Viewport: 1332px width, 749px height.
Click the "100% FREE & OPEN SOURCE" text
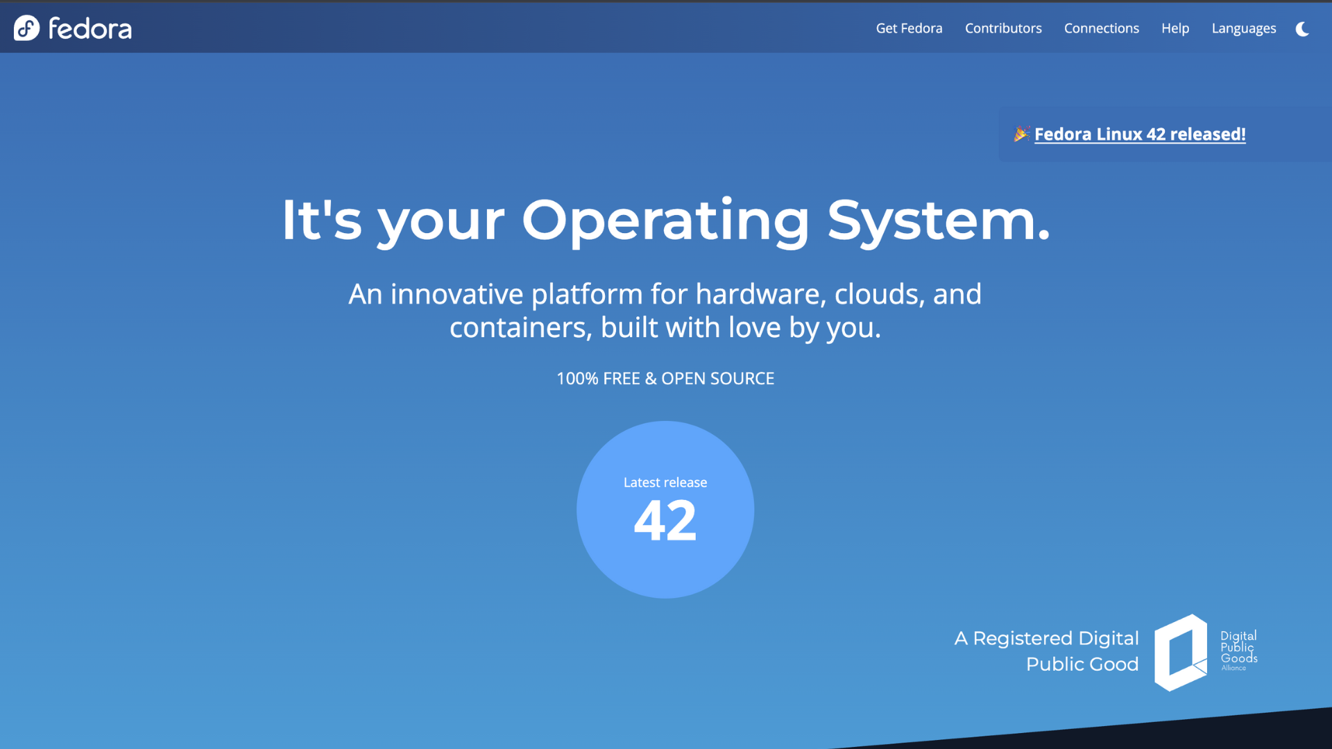(x=665, y=379)
